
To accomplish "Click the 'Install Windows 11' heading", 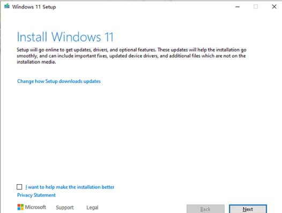I will 65,37.
